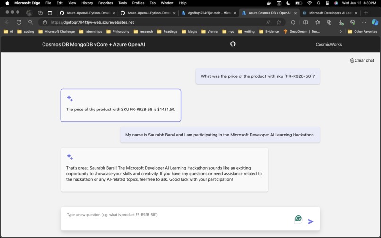This screenshot has width=381, height=238.
Task: Click the Grammarly icon in the question box
Action: 298,218
